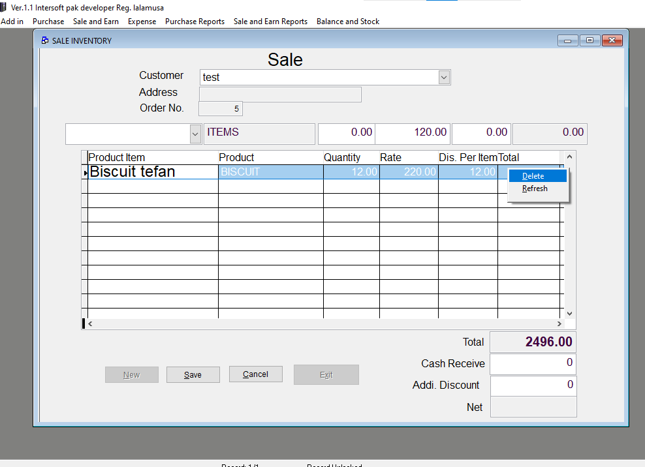Screen dimensions: 645x467
Task: Select the Biscuit tefan row in the grid
Action: [150, 171]
